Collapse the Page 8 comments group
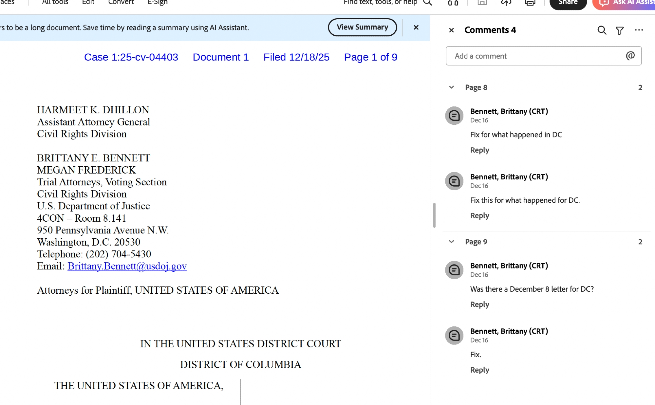This screenshot has width=655, height=405. tap(451, 87)
